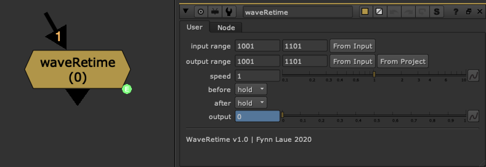This screenshot has height=167, width=486.
Task: Open the wrench edit knobs icon
Action: click(x=229, y=12)
